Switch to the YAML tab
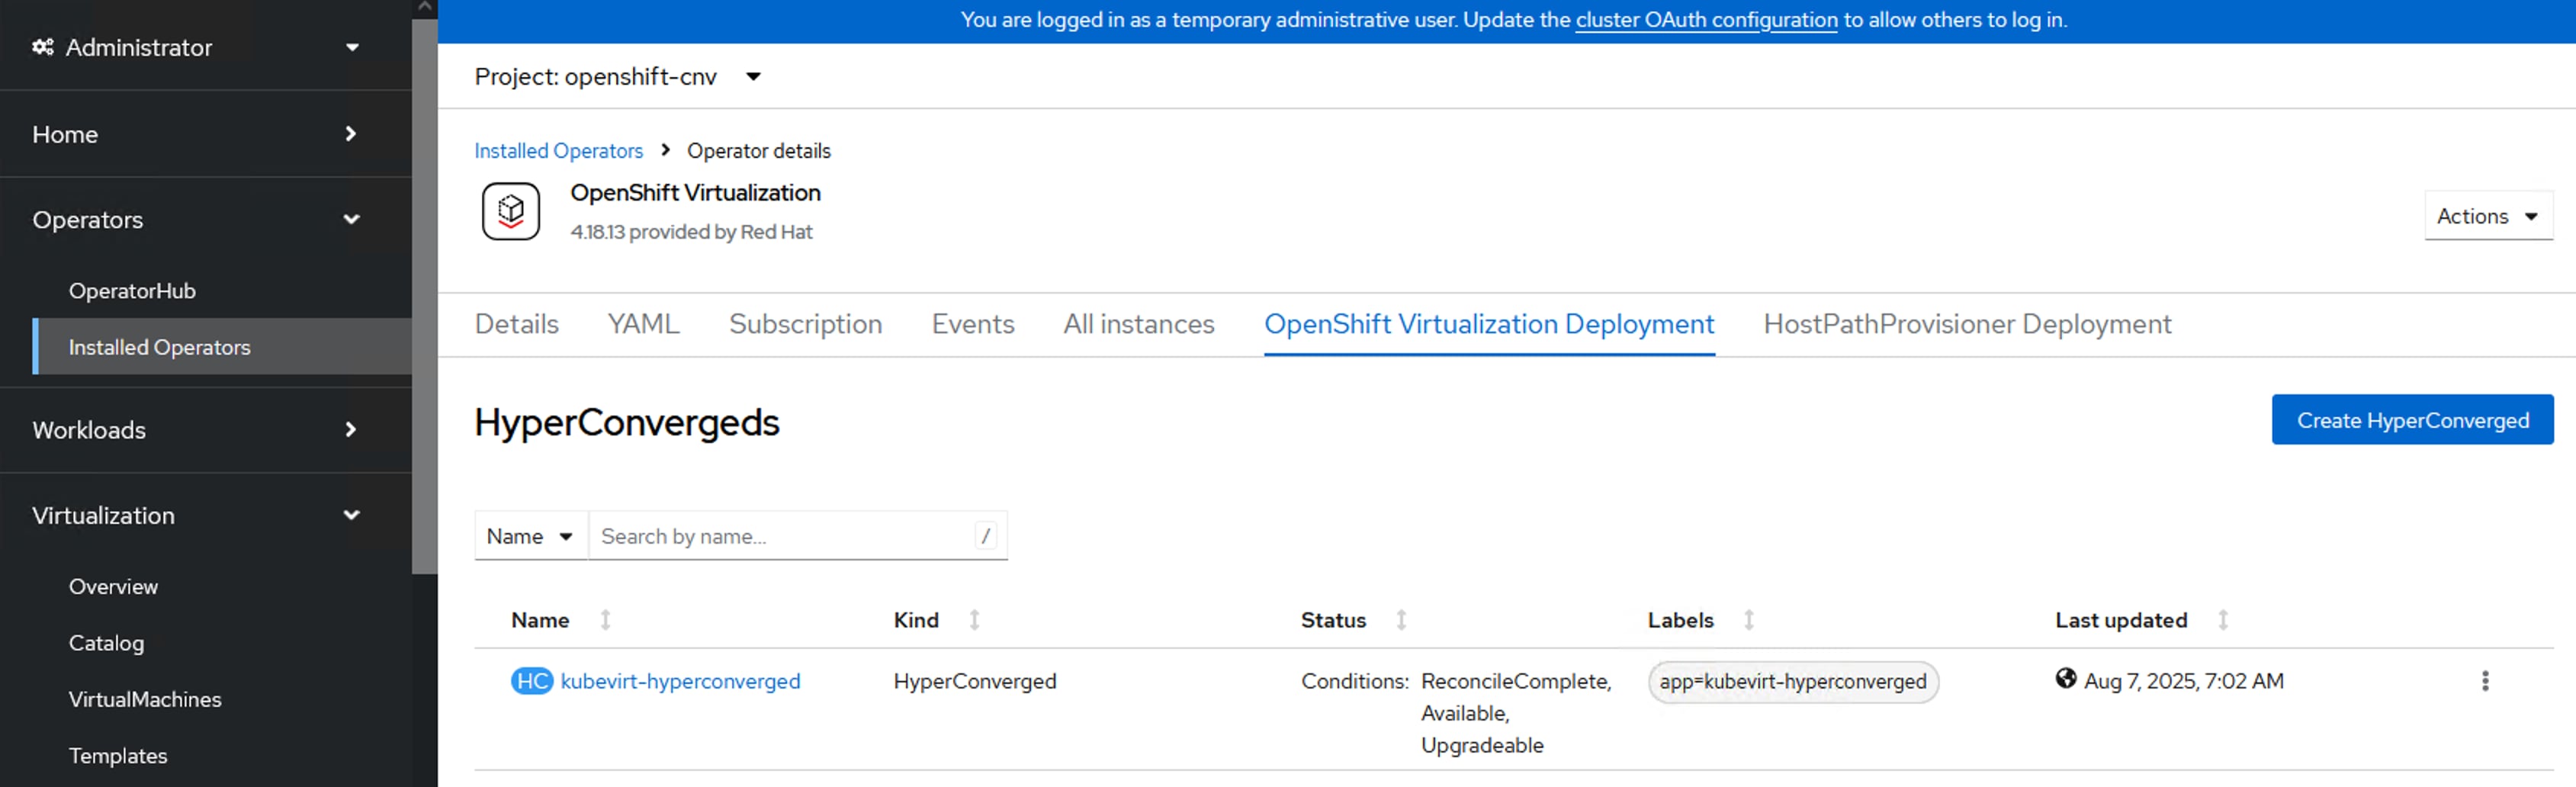Screen dimensions: 2576x787 tap(643, 324)
